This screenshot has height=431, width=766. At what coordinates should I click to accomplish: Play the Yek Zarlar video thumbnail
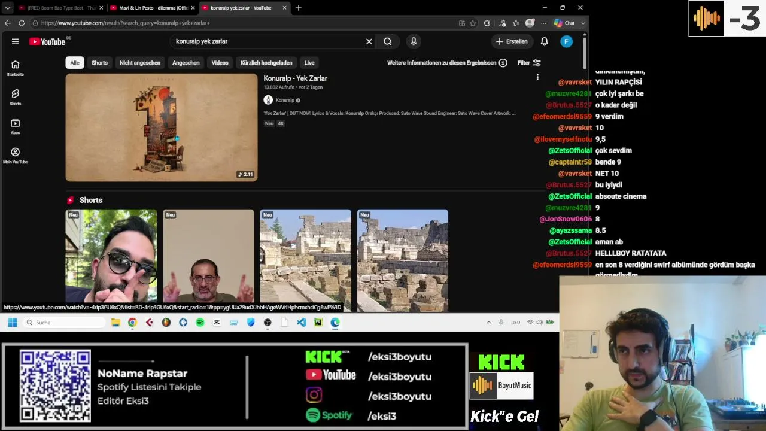(162, 128)
